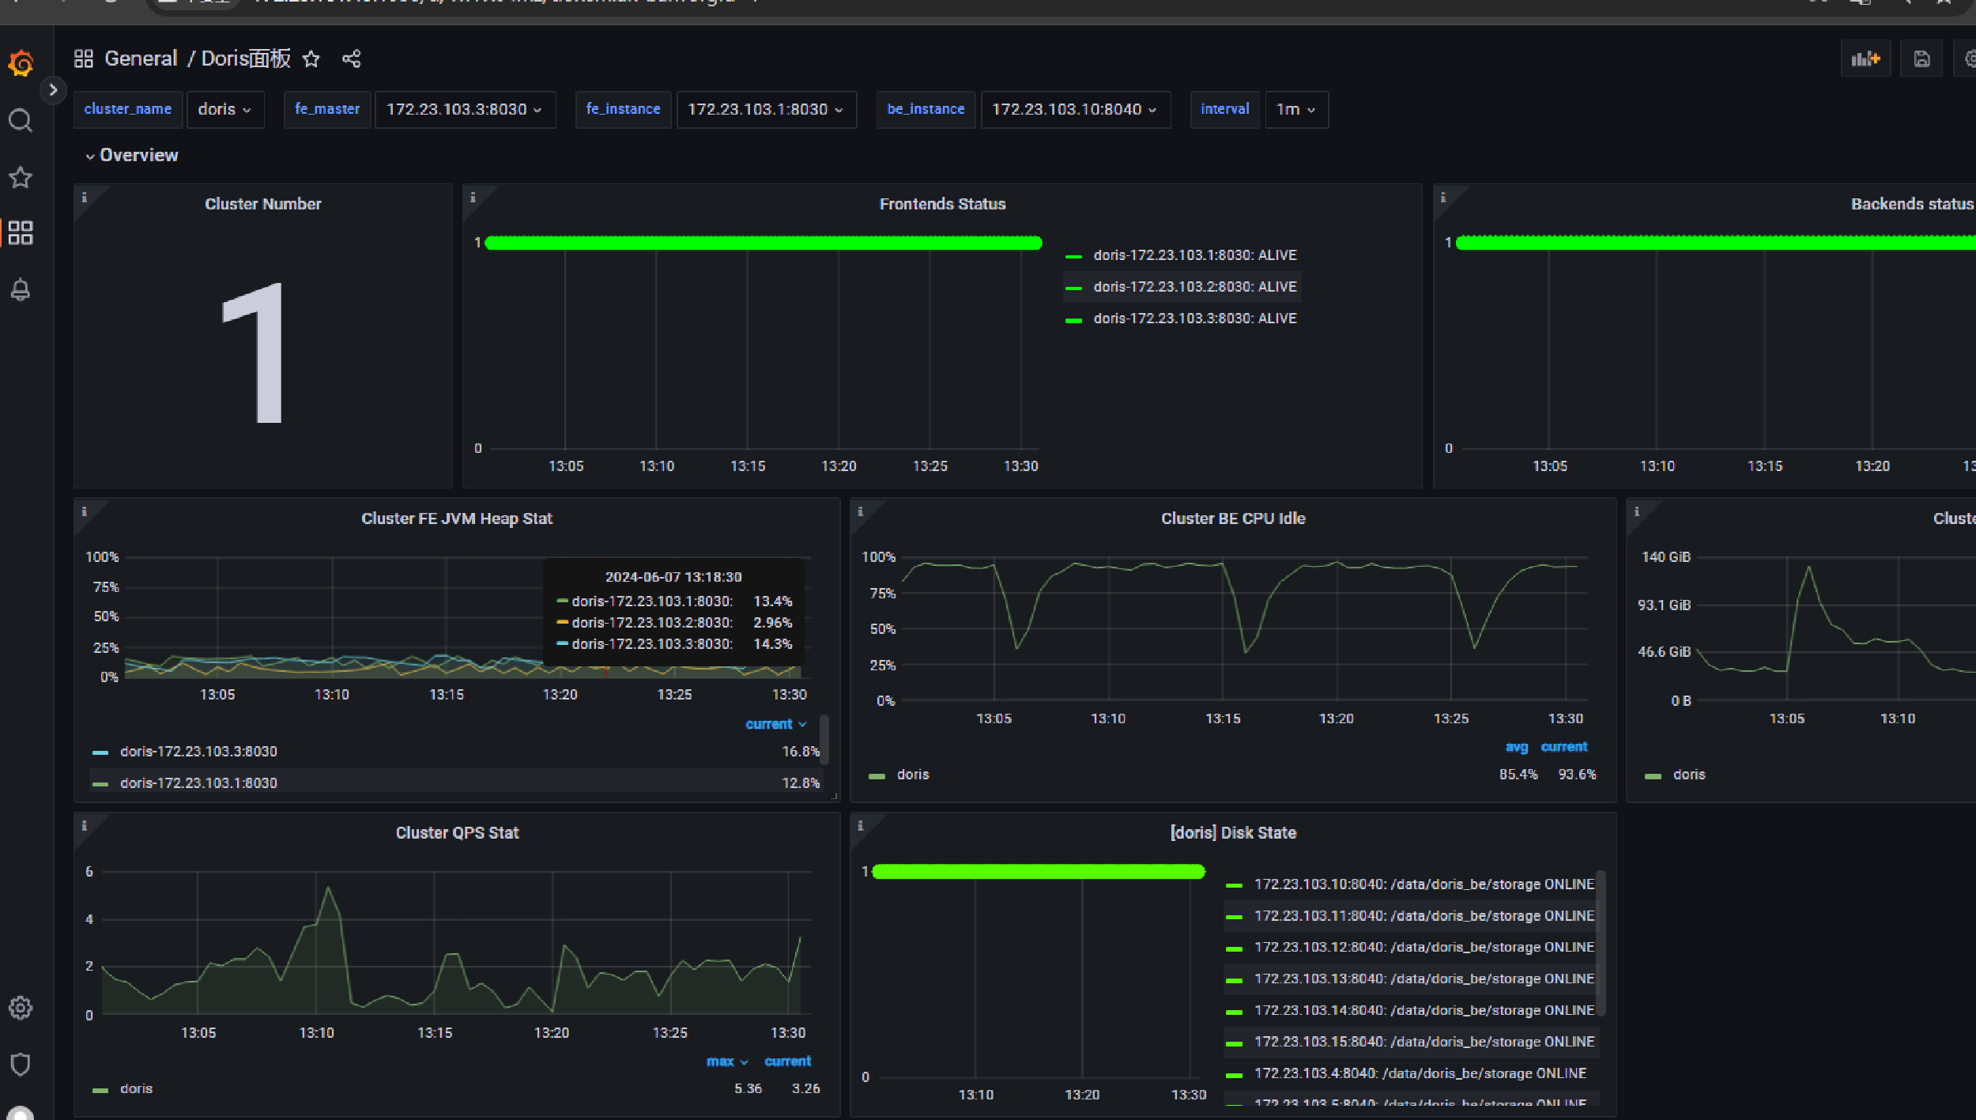Show info icon on Cluster FE JVM Heap Stat

pos(85,511)
